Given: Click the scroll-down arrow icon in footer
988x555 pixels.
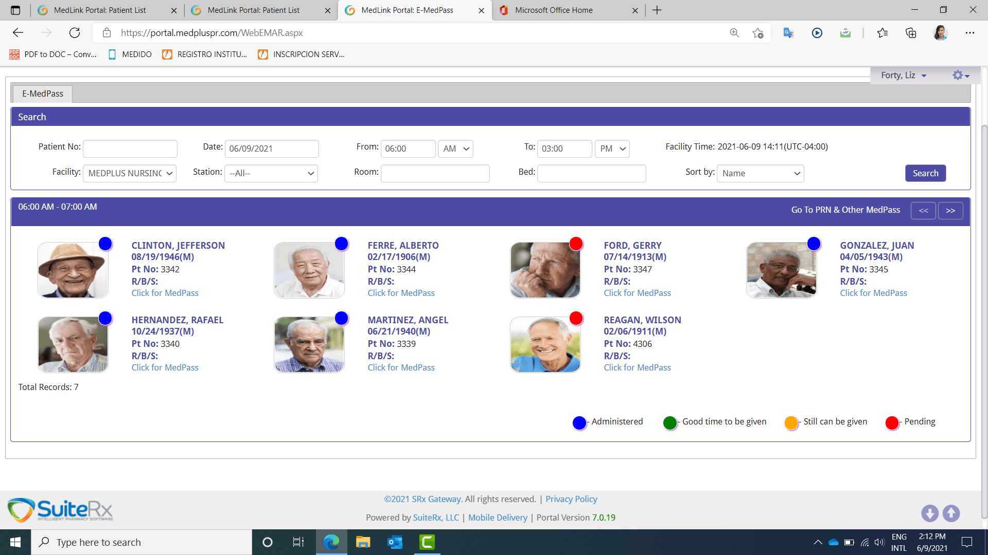Looking at the screenshot, I should click(x=929, y=513).
